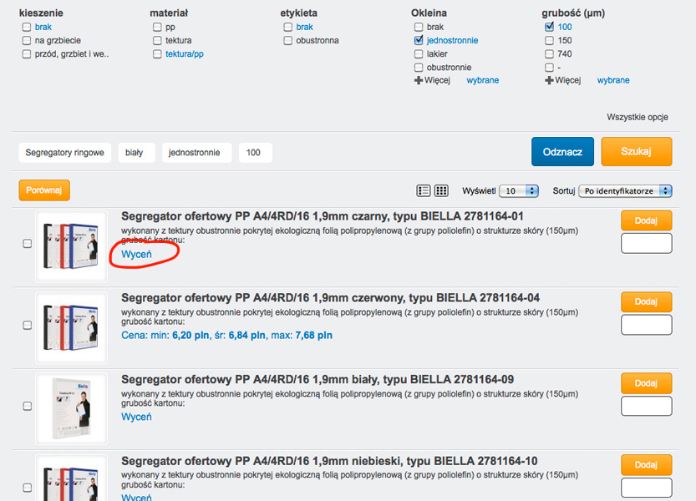Click quantity field for czarny binder
Viewport: 696px width, 501px height.
(x=647, y=243)
